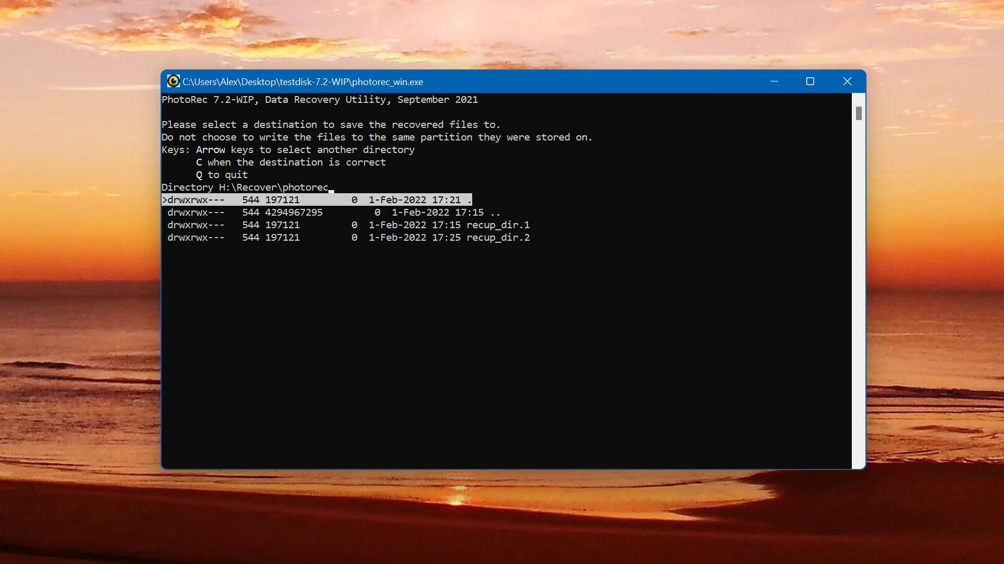Image resolution: width=1004 pixels, height=564 pixels.
Task: Click the 'Q to quit' hint line
Action: coord(222,175)
